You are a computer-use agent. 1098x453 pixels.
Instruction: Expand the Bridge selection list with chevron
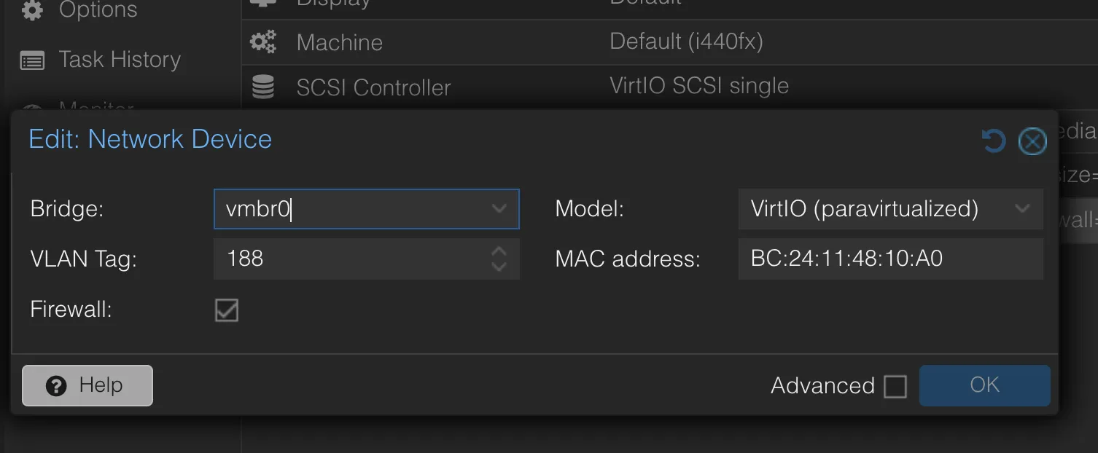pyautogui.click(x=500, y=209)
